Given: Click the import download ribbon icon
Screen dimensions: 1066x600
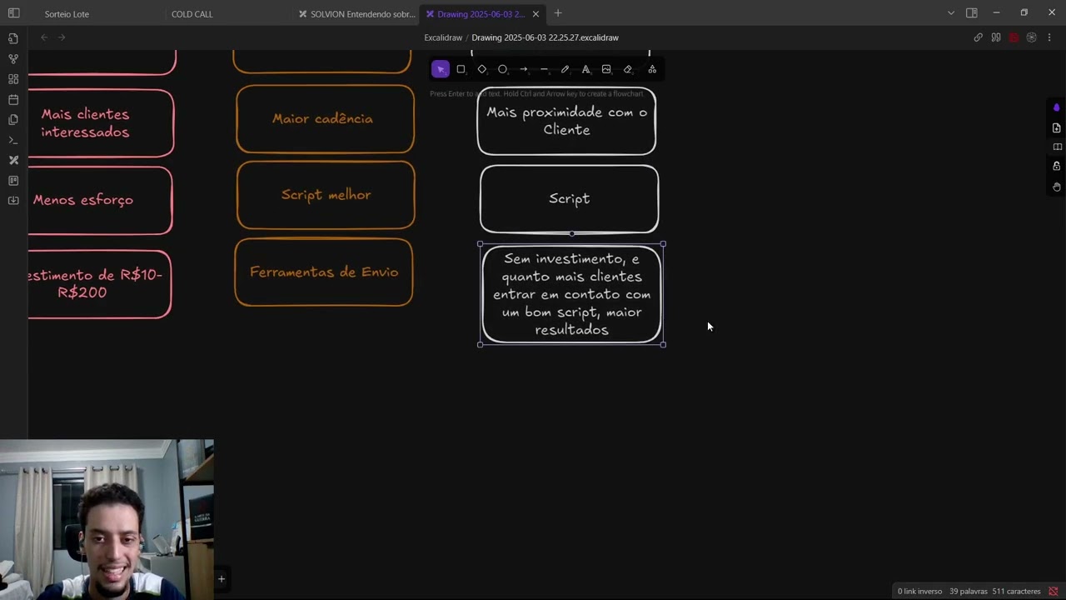Looking at the screenshot, I should 13,201.
